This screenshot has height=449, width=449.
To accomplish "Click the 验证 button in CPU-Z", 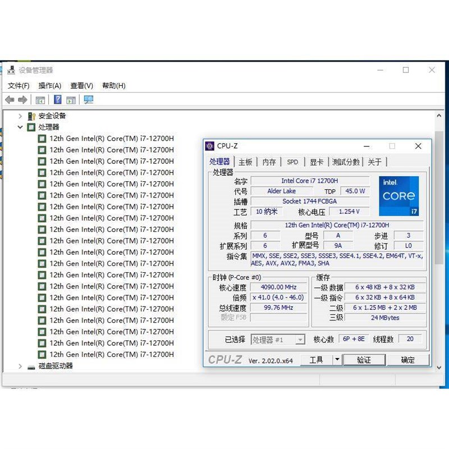I will pos(364,360).
